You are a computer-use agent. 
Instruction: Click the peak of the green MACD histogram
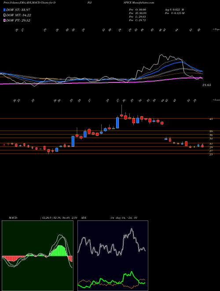60,246
